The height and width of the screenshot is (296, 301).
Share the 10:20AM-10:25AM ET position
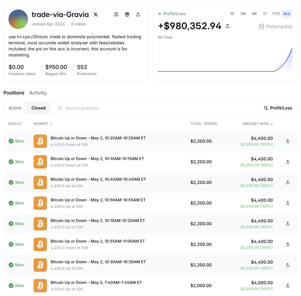(x=288, y=141)
